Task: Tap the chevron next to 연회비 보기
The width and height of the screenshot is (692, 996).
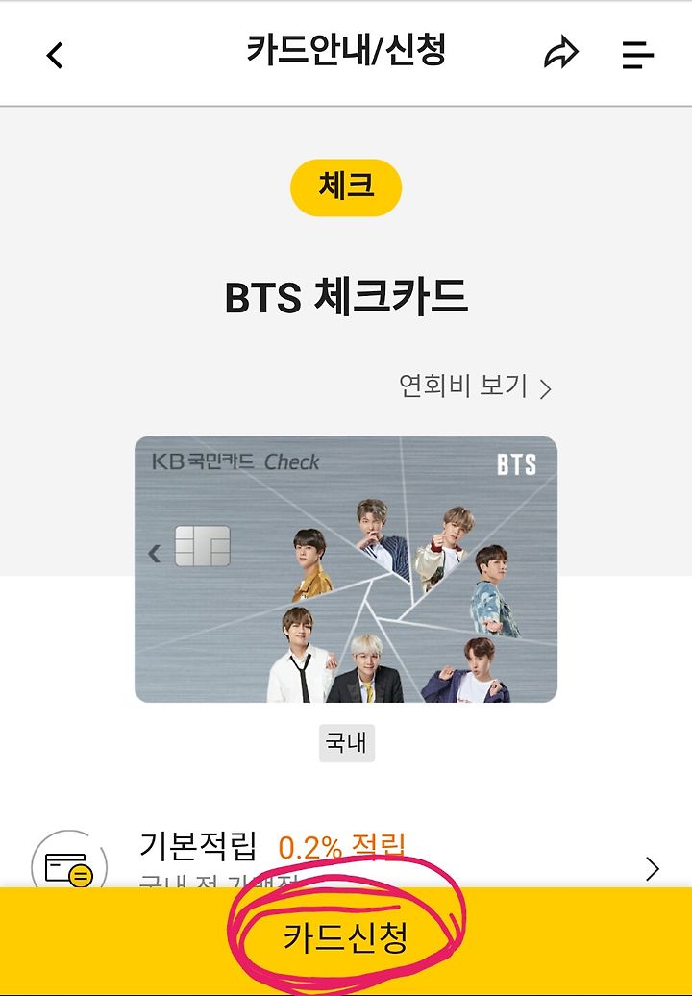Action: tap(545, 388)
